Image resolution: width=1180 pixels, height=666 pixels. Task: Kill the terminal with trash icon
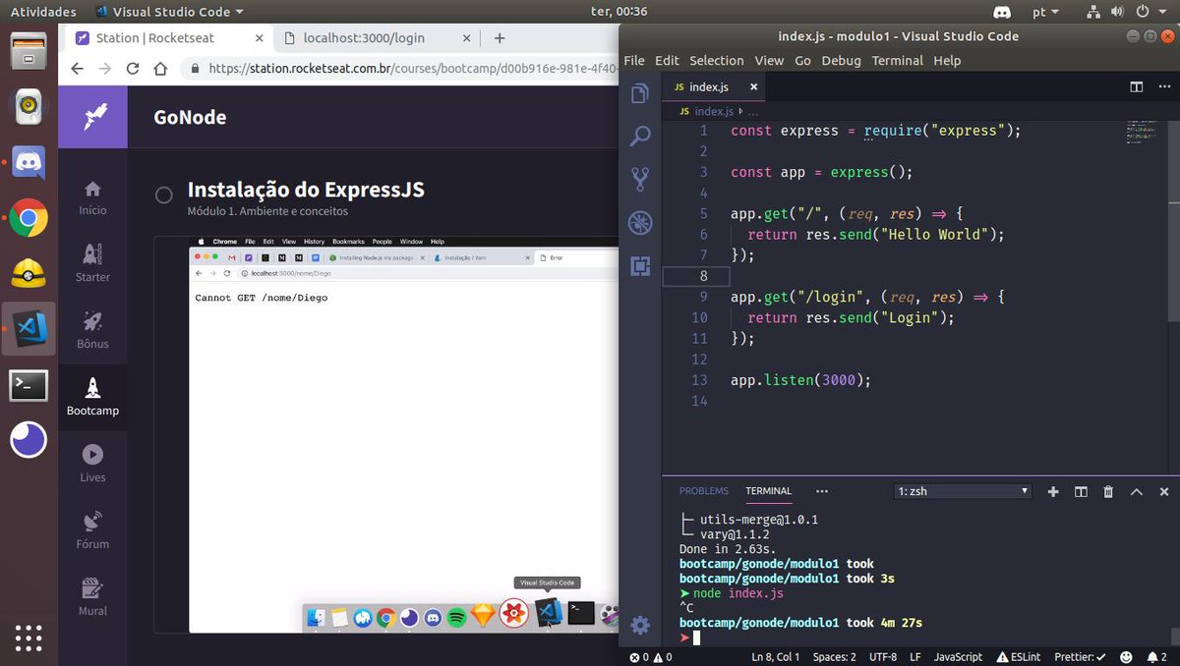1108,491
